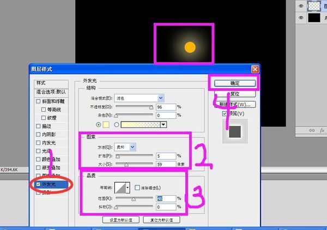Toggle the 预览(V) preview checkbox
This screenshot has height=230, width=327.
pos(225,114)
